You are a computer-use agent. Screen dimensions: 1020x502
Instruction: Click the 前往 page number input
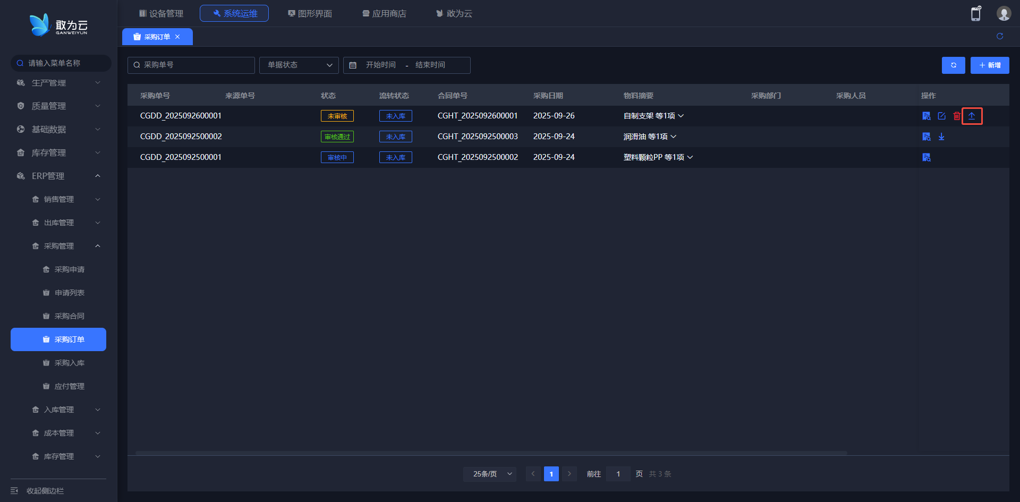tap(618, 474)
